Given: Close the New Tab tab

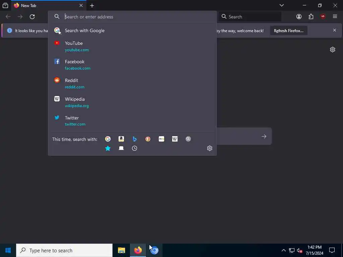Looking at the screenshot, I should [x=81, y=5].
